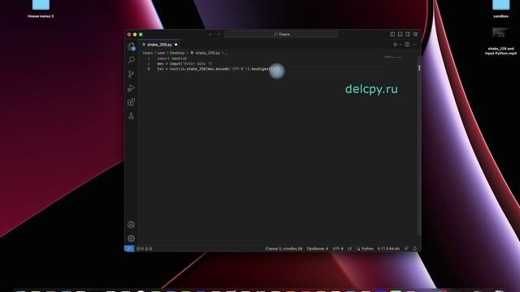Open the Customize Layout icon
Screen dimensions: 520x292
(x=415, y=34)
